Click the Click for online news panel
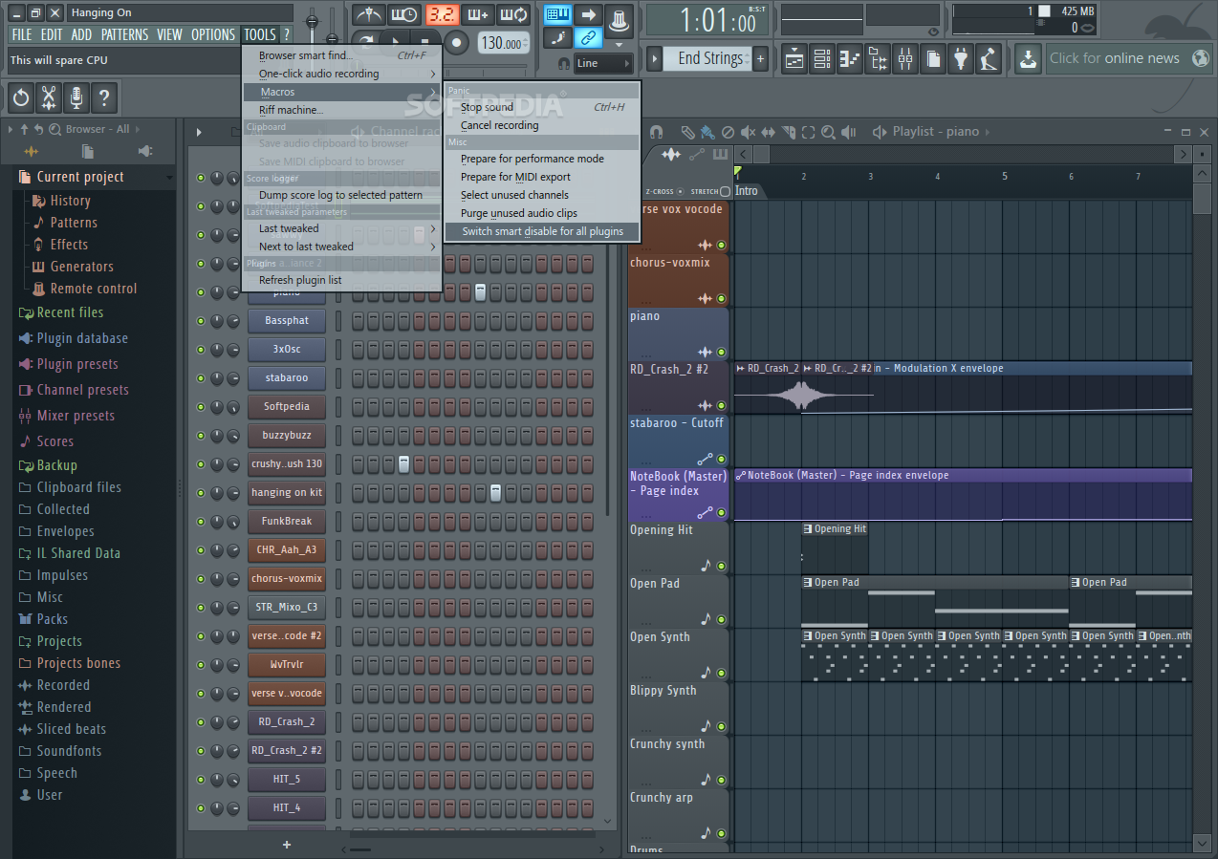This screenshot has width=1218, height=859. point(1129,58)
